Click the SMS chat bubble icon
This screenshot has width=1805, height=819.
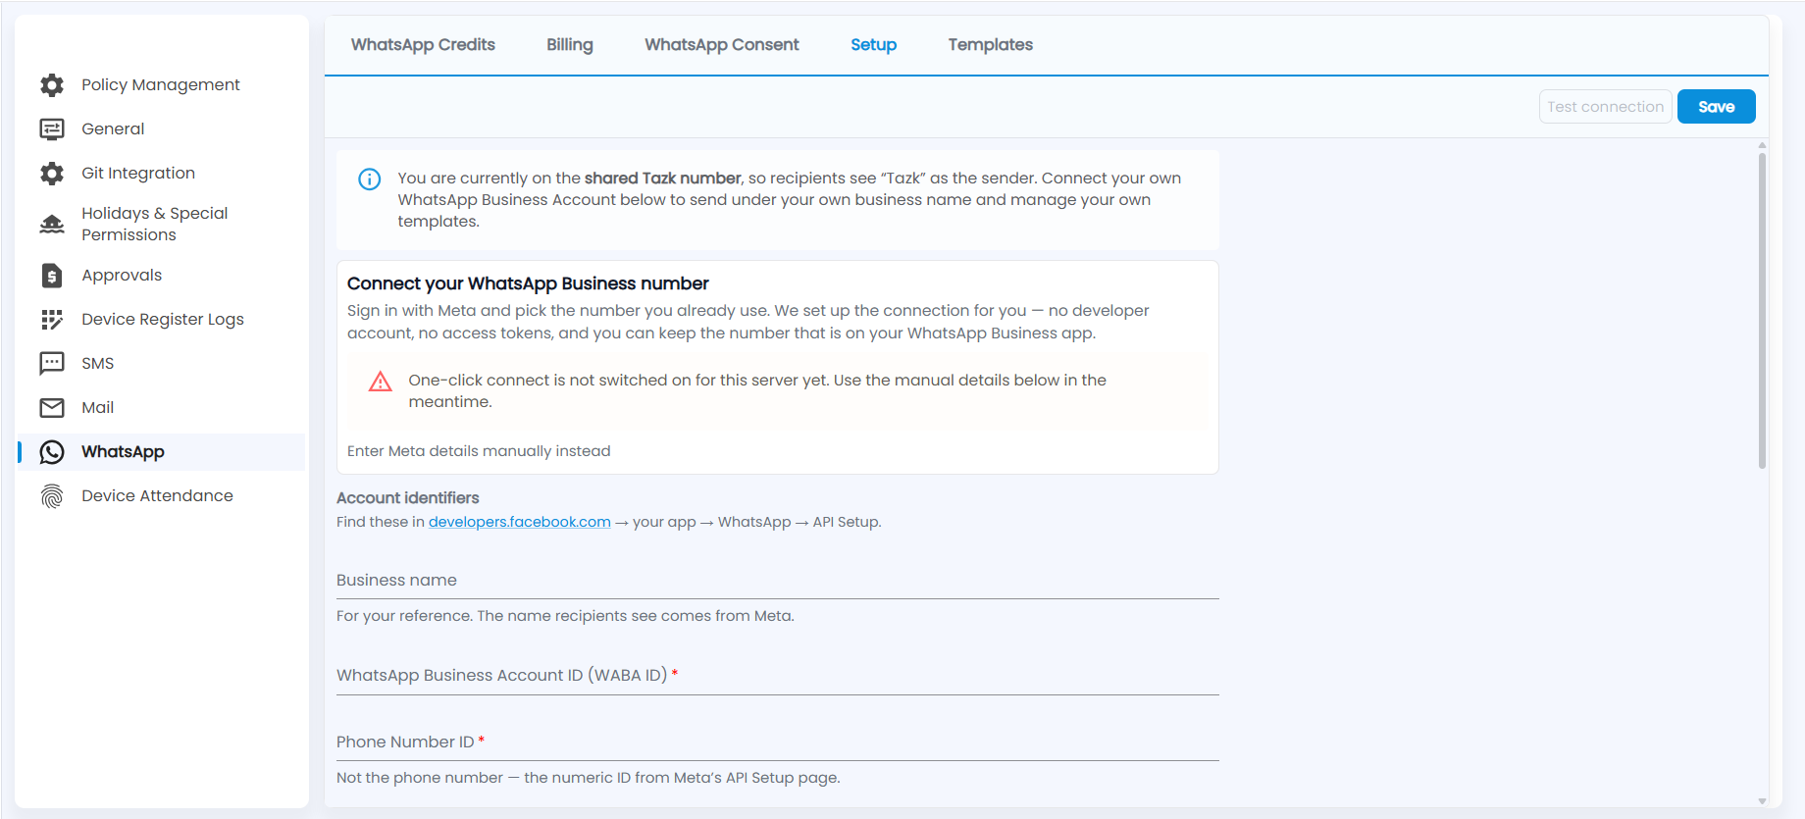click(x=52, y=364)
